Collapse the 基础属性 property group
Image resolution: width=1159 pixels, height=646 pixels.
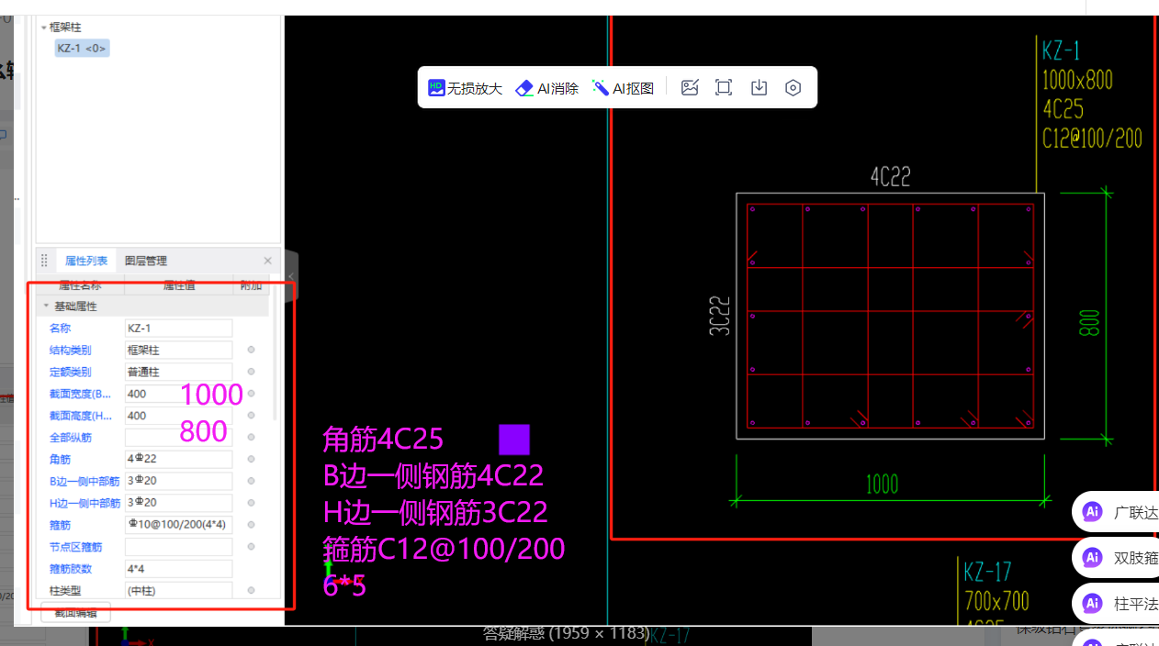pos(46,306)
